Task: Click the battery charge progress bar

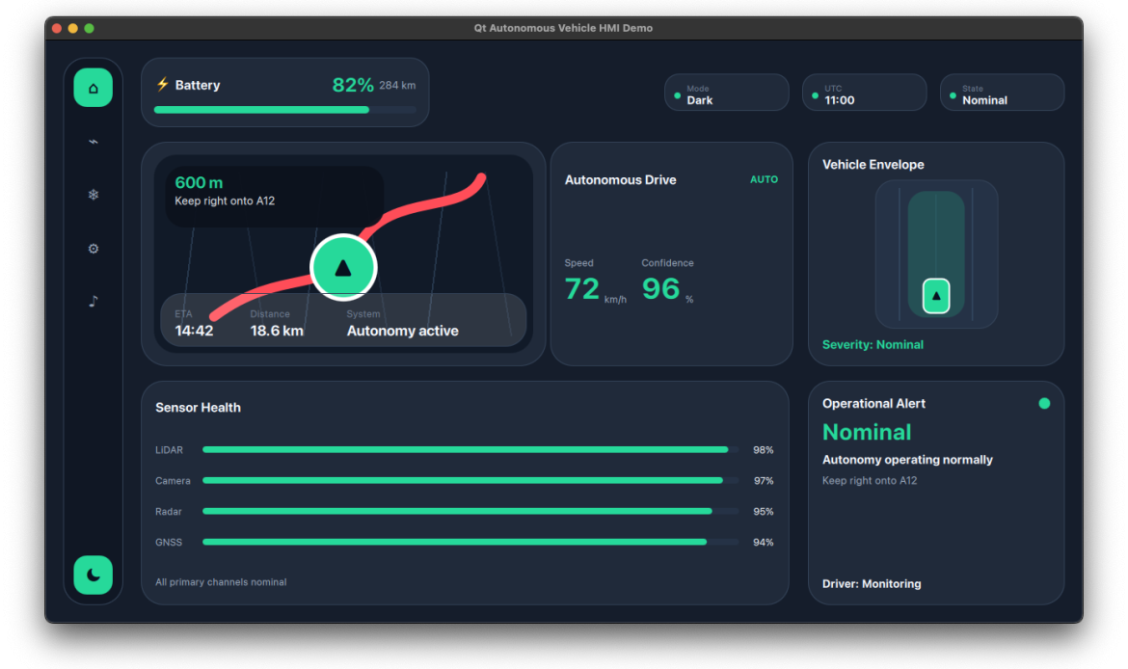Action: pyautogui.click(x=284, y=110)
